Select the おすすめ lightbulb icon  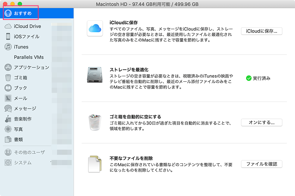click(x=8, y=13)
